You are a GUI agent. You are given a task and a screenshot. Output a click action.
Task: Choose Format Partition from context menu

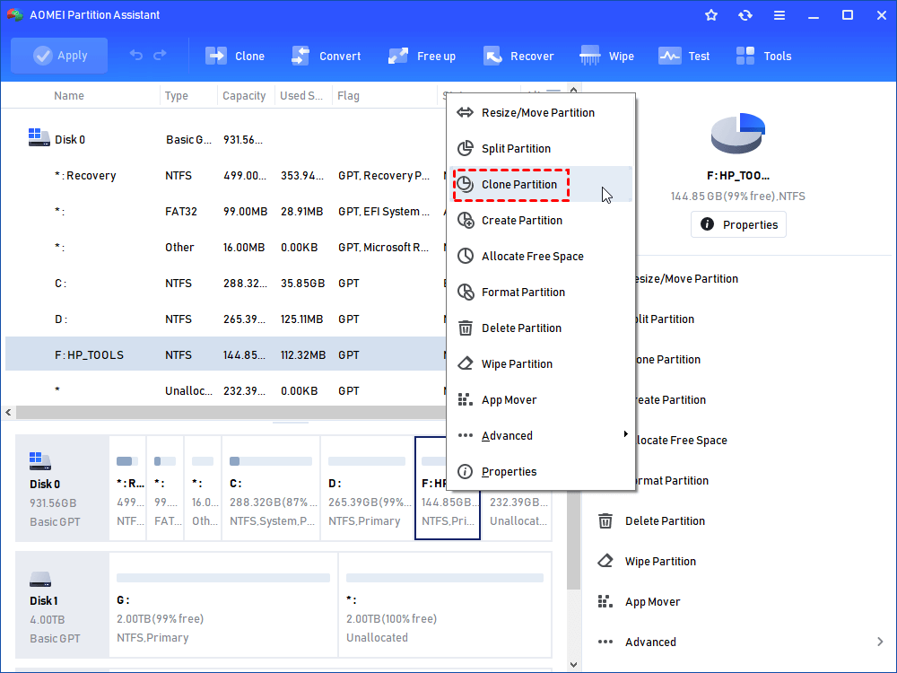click(x=541, y=292)
